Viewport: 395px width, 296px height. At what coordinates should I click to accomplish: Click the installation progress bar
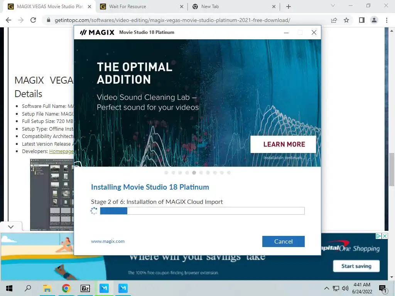(x=202, y=211)
